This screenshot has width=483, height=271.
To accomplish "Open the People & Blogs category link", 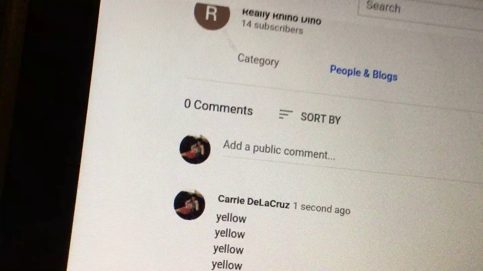I will coord(363,73).
